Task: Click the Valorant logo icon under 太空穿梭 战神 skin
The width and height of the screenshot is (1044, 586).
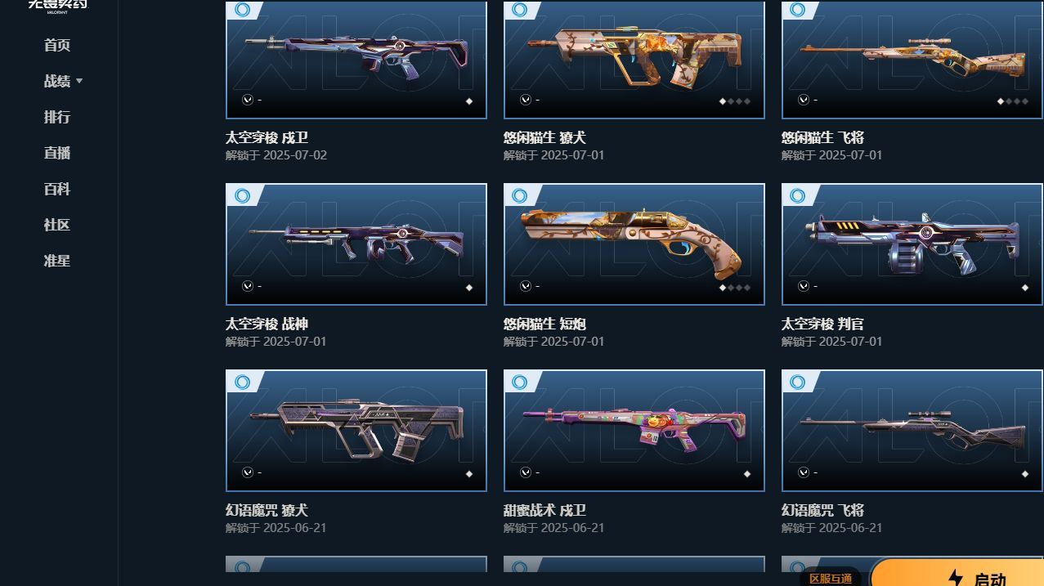Action: tap(248, 286)
